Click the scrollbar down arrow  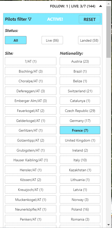tap(109, 225)
